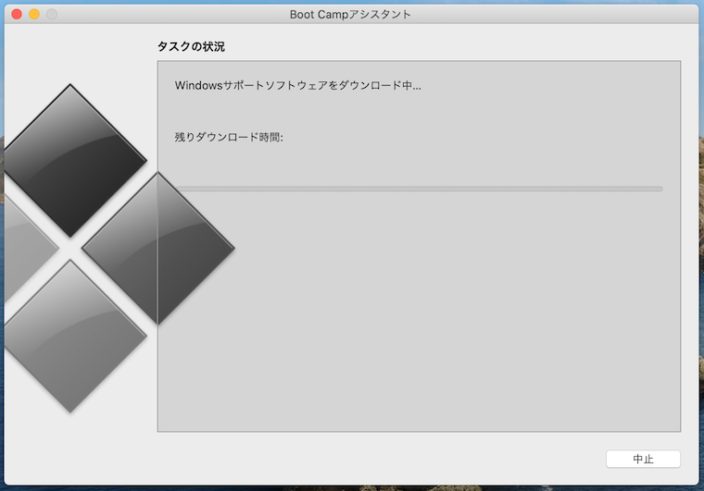704x491 pixels.
Task: Click the 残りダウンロード時間 label
Action: pos(229,137)
